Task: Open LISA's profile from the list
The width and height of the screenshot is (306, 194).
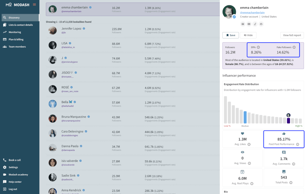Action: [133, 45]
